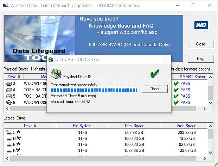Click the main window Close button below WD logo

point(201,44)
